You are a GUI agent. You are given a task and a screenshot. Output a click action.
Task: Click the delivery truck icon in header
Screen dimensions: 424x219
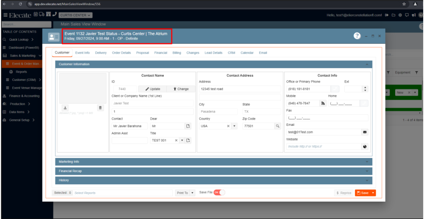(42, 14)
